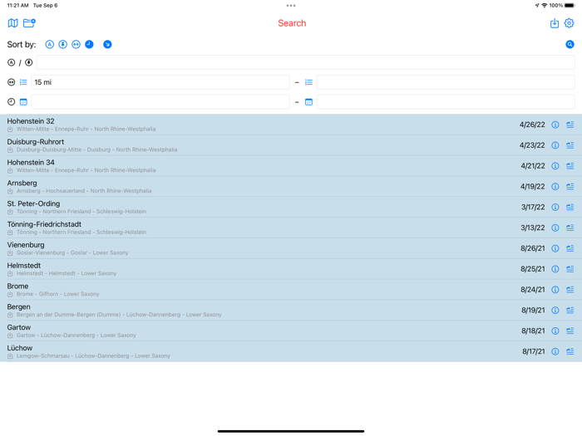The width and height of the screenshot is (582, 436).
Task: Open settings gear icon
Action: [x=569, y=23]
